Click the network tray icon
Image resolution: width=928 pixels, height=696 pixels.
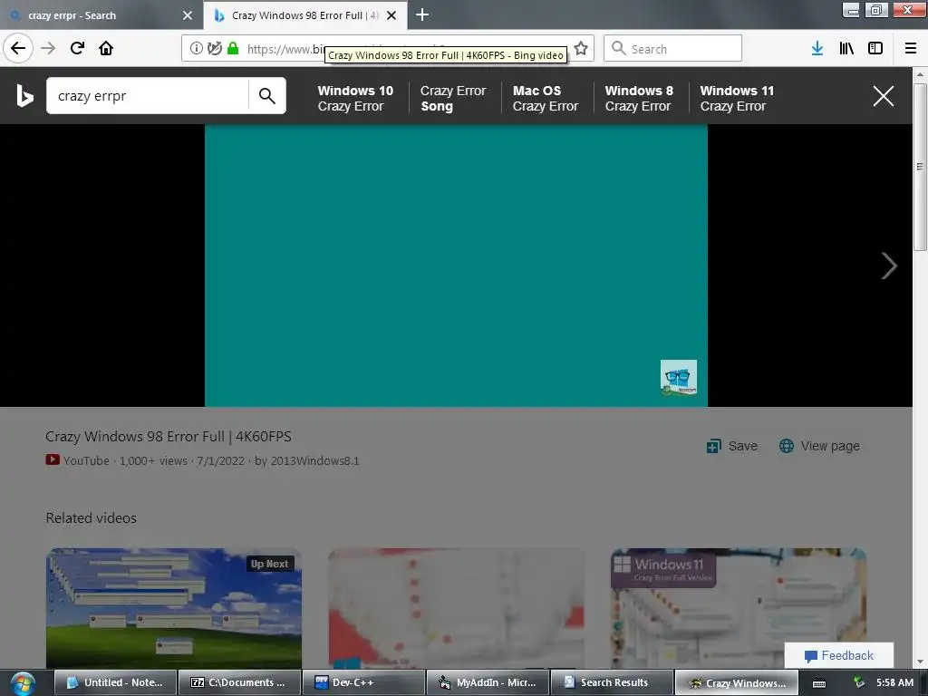coord(859,683)
